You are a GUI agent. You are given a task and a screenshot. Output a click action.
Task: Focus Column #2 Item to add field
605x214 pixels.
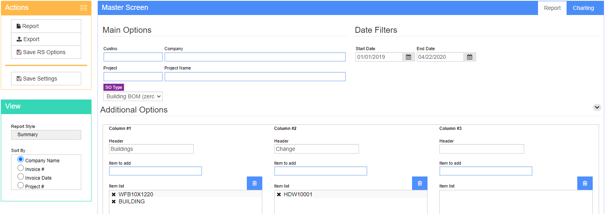coord(321,171)
